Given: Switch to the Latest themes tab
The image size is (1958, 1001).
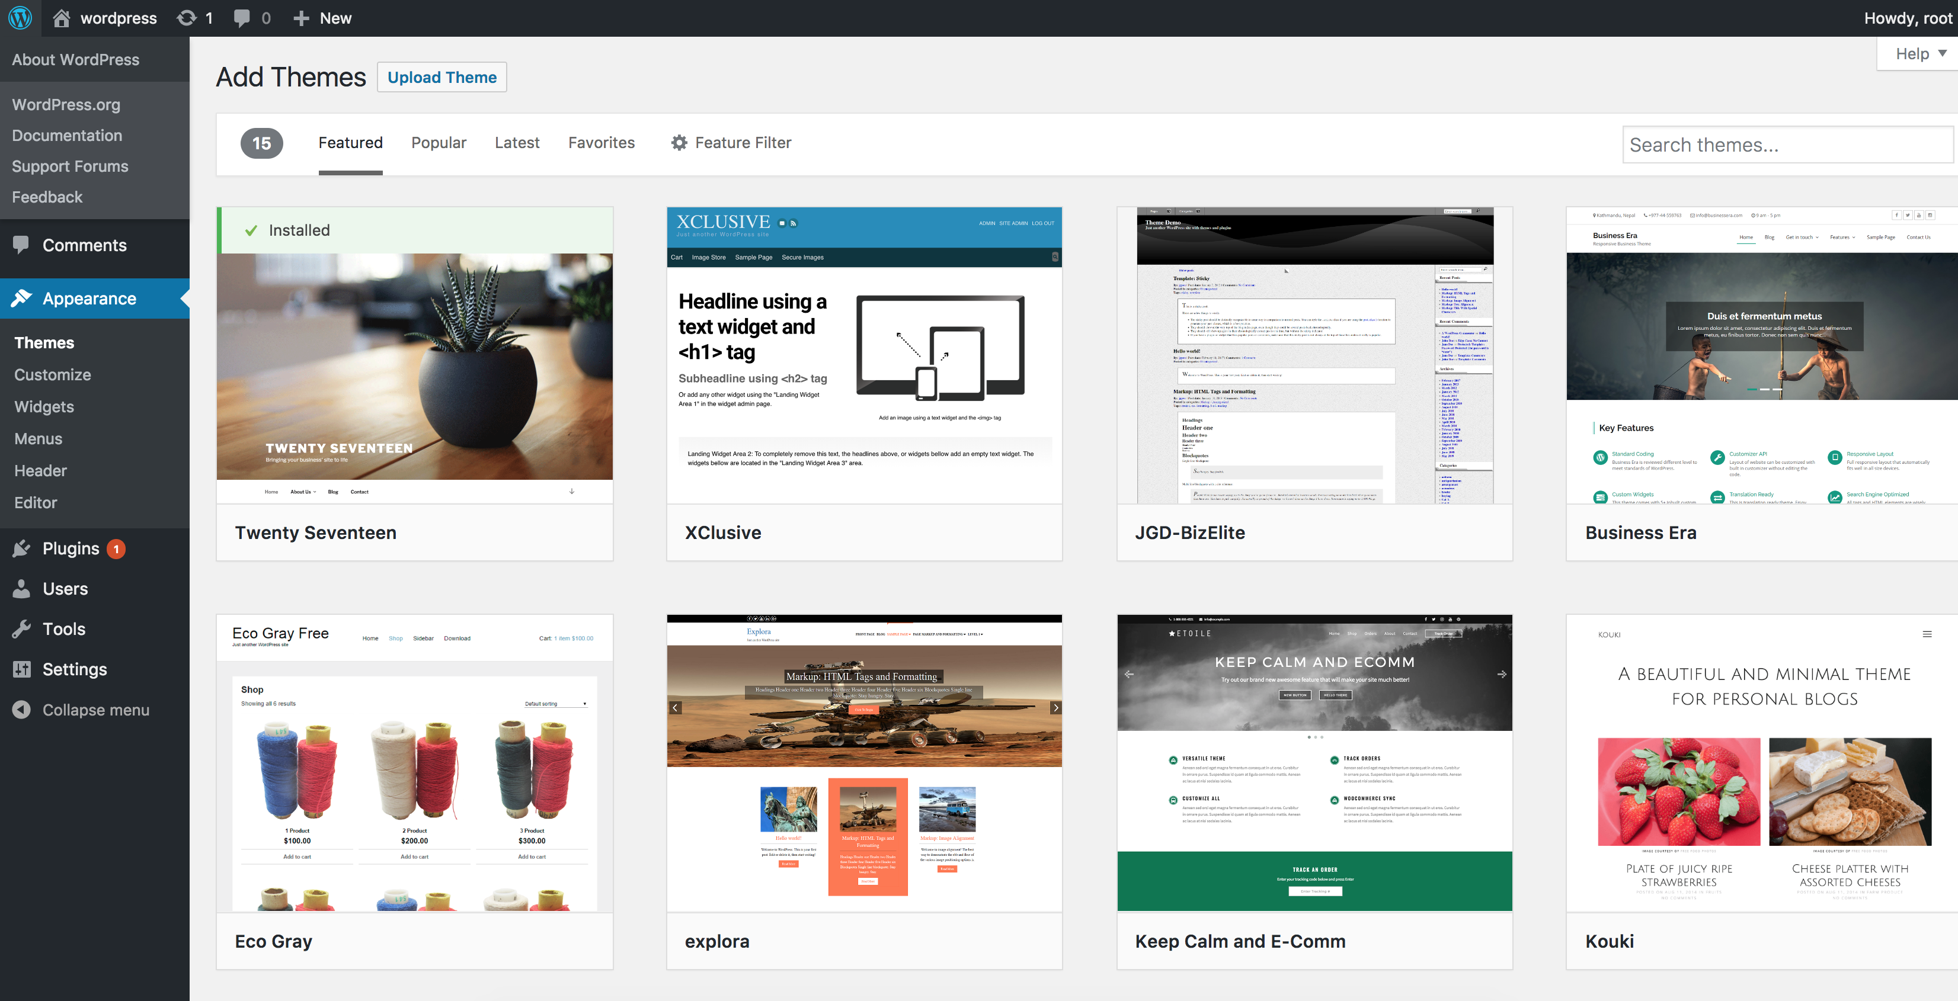Looking at the screenshot, I should (x=517, y=142).
